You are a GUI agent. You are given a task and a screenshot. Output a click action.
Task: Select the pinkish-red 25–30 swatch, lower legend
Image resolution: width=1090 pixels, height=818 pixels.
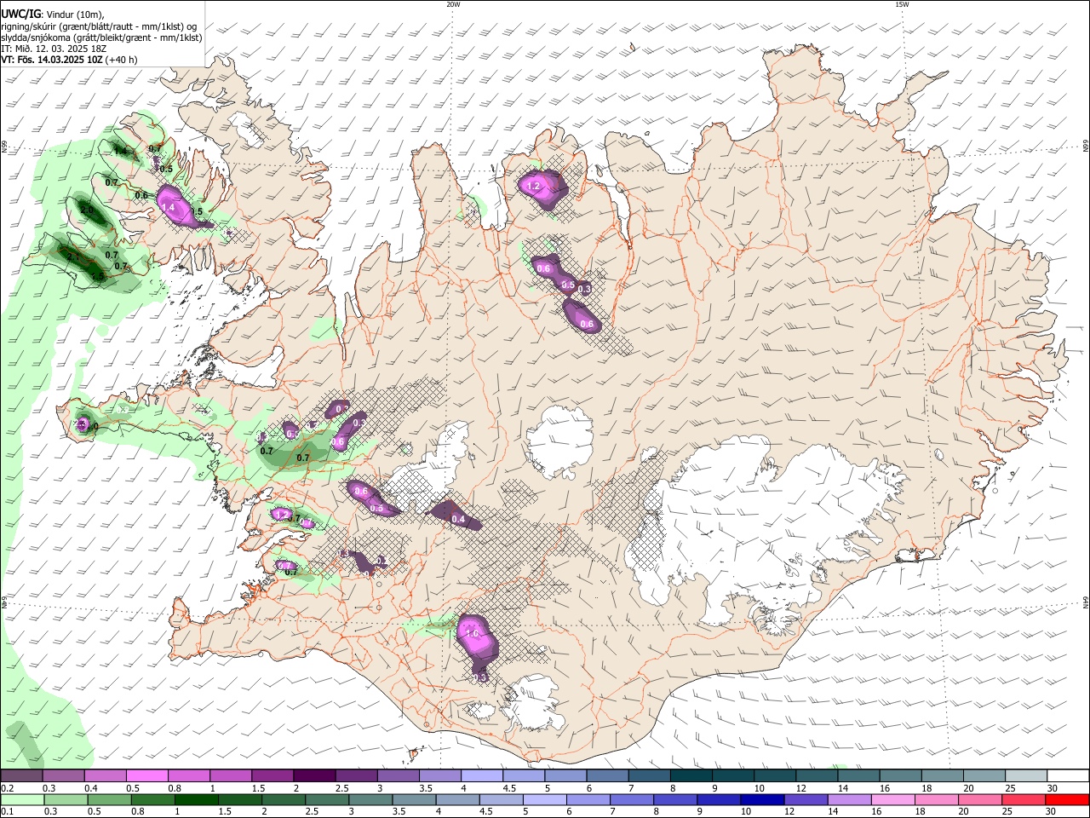pyautogui.click(x=1024, y=800)
